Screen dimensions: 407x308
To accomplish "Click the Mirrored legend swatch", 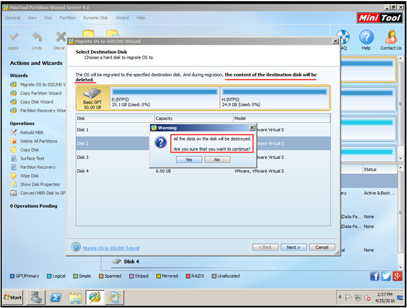I will 159,276.
